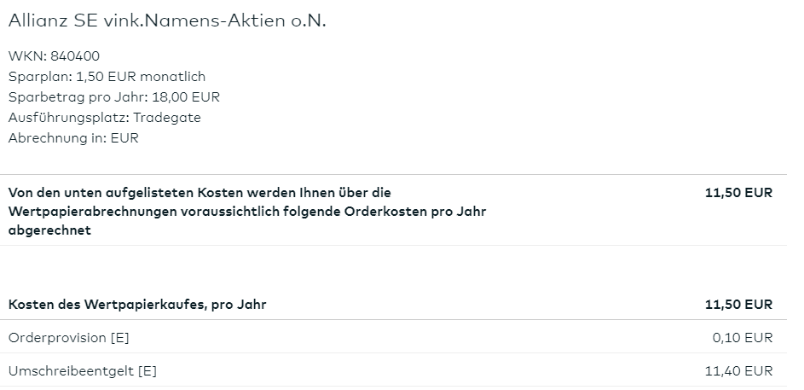Click the 11,40 EUR Umschreibeentgelt amount
The width and height of the screenshot is (804, 390).
(x=738, y=371)
